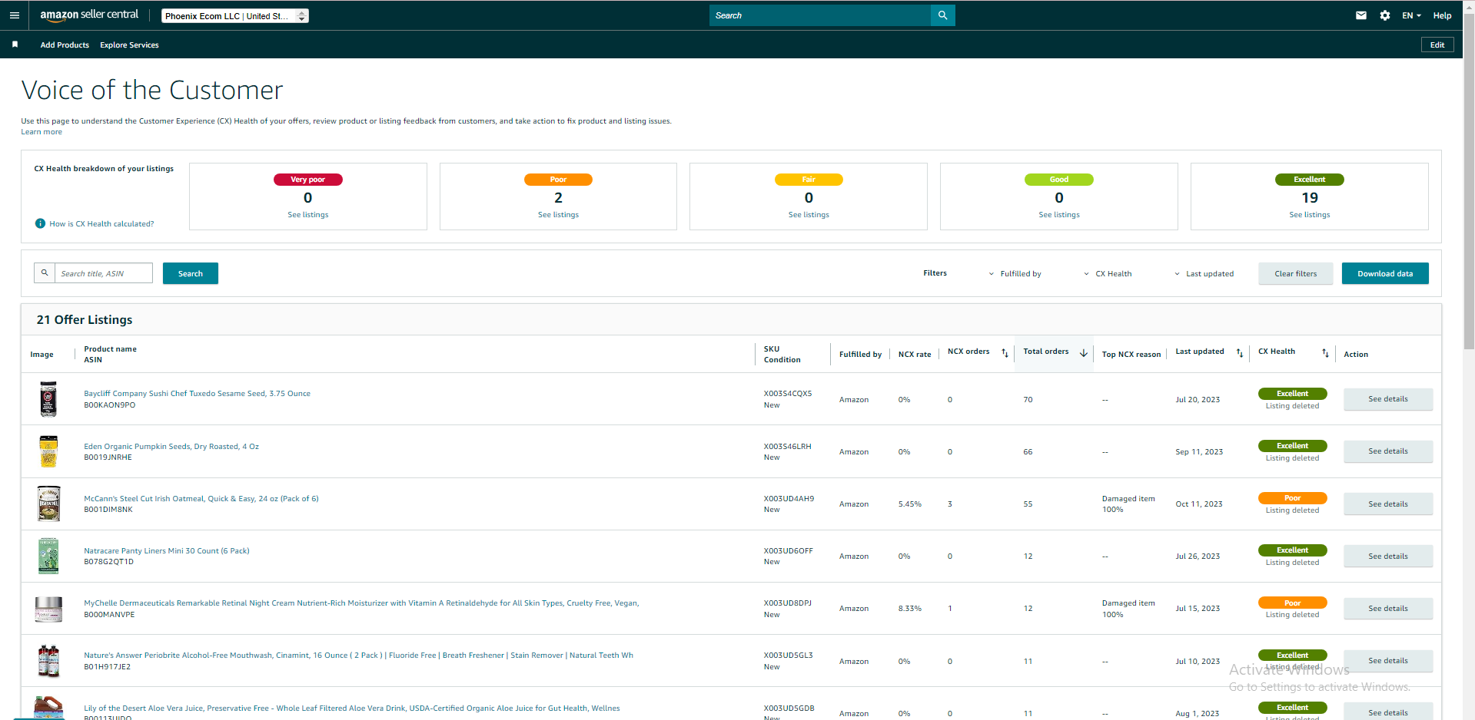Click the bookmark icon in the favorites bar
This screenshot has height=720, width=1475.
(x=15, y=45)
